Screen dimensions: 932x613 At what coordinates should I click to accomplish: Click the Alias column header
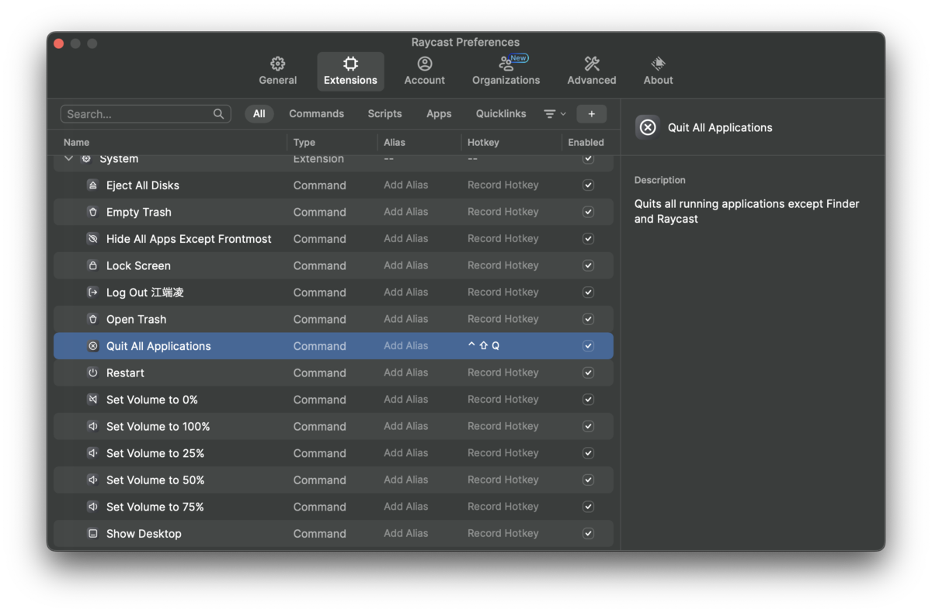point(395,143)
